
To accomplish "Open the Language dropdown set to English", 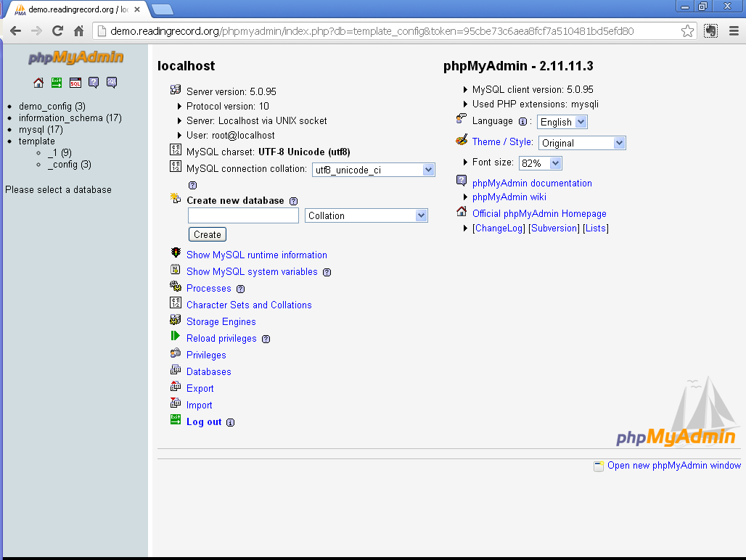I will 562,122.
